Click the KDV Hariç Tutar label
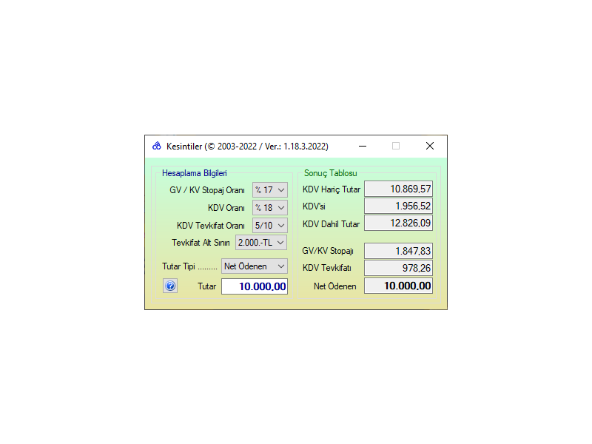Viewport: 592px width, 444px height. (332, 189)
